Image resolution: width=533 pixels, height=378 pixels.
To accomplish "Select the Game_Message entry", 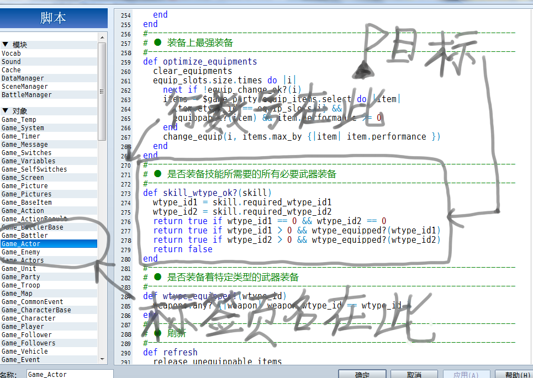I will coord(49,145).
